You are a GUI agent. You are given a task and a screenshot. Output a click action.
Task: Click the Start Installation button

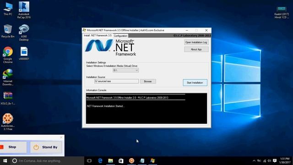point(195,82)
